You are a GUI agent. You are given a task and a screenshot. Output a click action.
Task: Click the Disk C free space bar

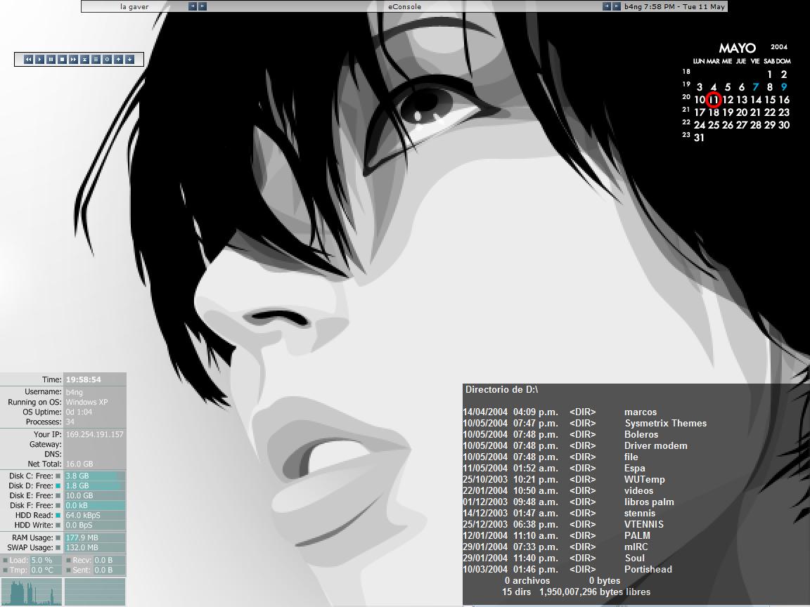coord(94,476)
